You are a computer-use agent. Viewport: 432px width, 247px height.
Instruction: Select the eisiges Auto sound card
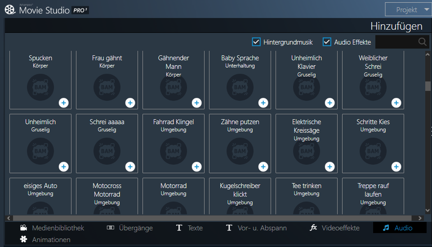tap(40, 196)
